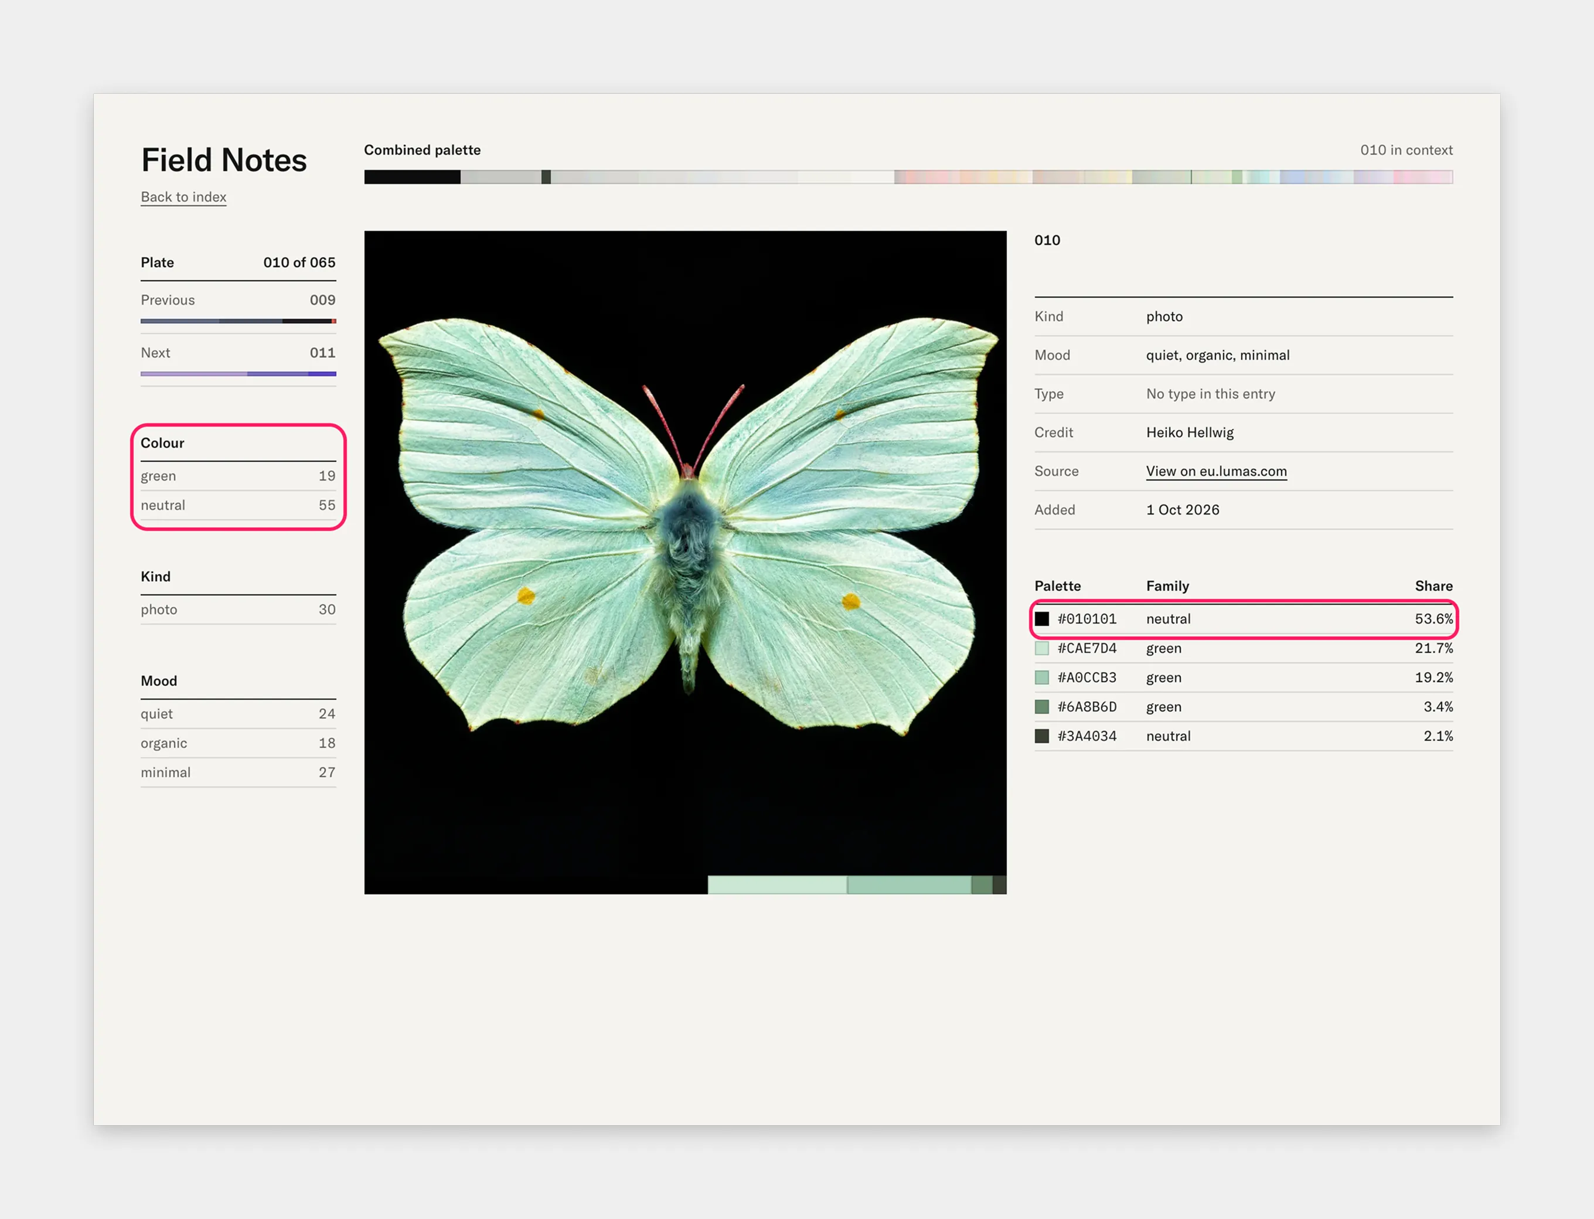This screenshot has width=1594, height=1219.
Task: Click the "53.6%" share value
Action: click(x=1433, y=619)
